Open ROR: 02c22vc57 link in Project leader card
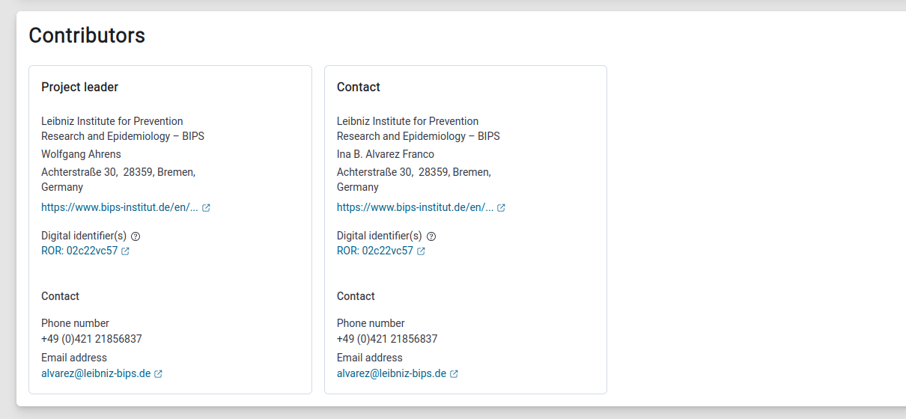This screenshot has width=906, height=419. (x=79, y=251)
